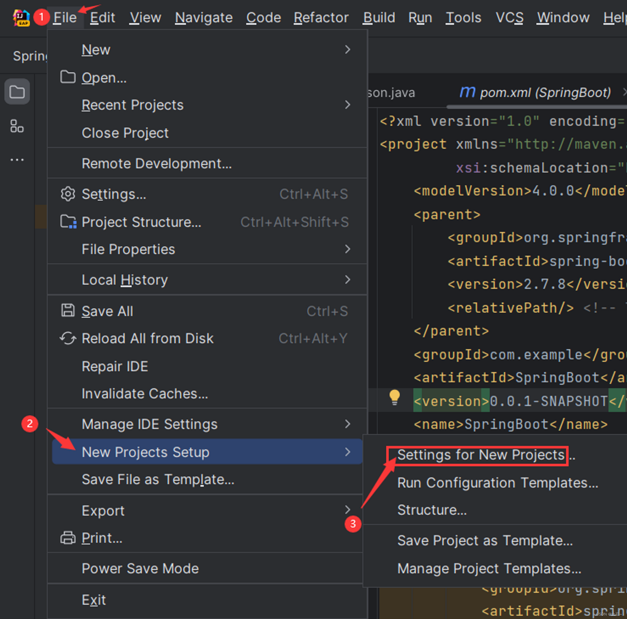Click the more tool windows ellipsis icon

coord(17,160)
